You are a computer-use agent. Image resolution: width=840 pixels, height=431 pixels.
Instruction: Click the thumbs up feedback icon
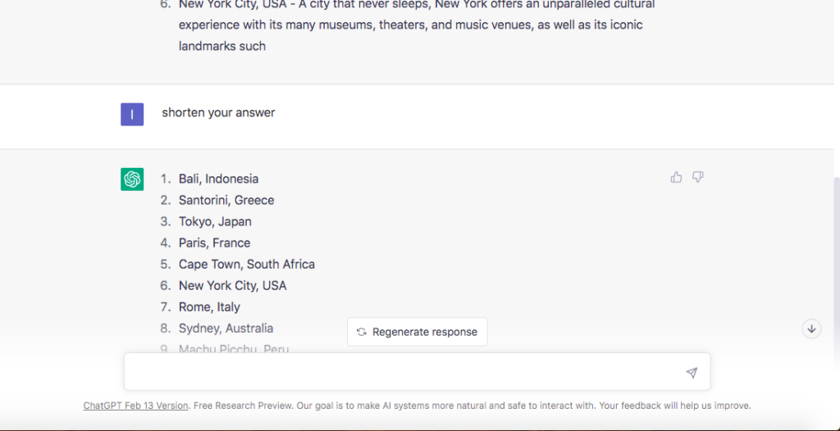[x=676, y=177]
